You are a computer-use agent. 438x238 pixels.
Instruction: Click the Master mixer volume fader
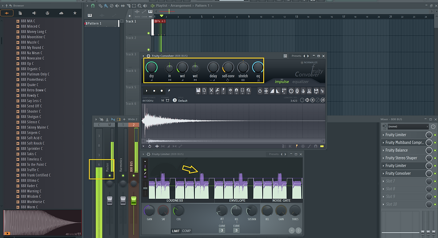click(109, 200)
